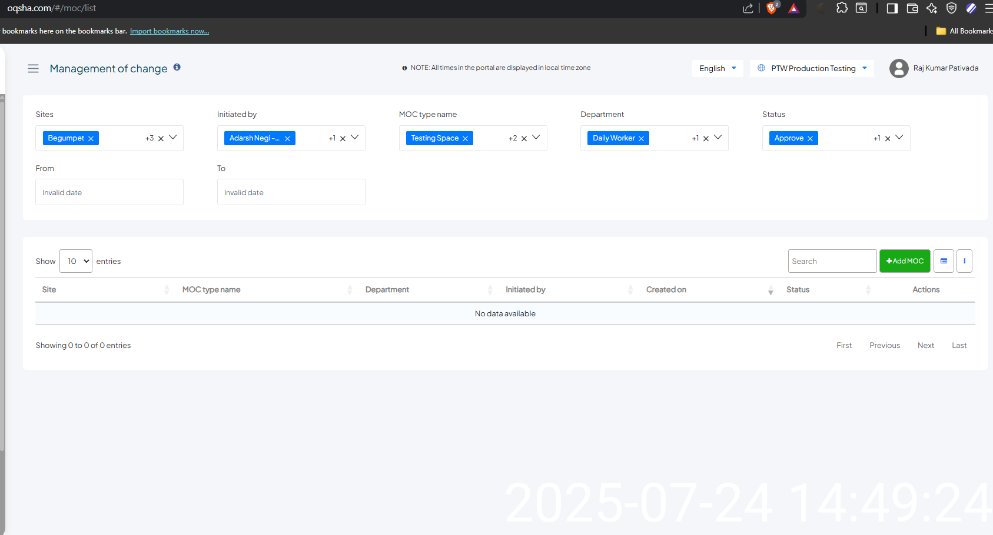Click the From date input field
Viewport: 993px width, 535px height.
[109, 192]
